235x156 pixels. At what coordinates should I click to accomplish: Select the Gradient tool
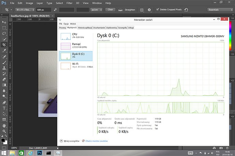point(4,85)
